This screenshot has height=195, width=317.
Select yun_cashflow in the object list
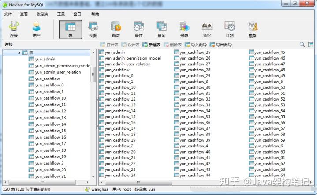pos(117,70)
